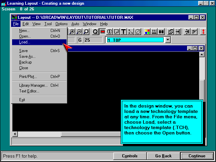Choose Load... from the File menu

(25, 42)
